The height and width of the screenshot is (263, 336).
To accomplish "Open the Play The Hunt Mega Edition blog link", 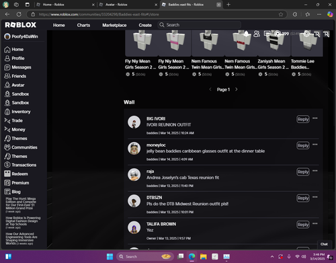I will click(21, 204).
